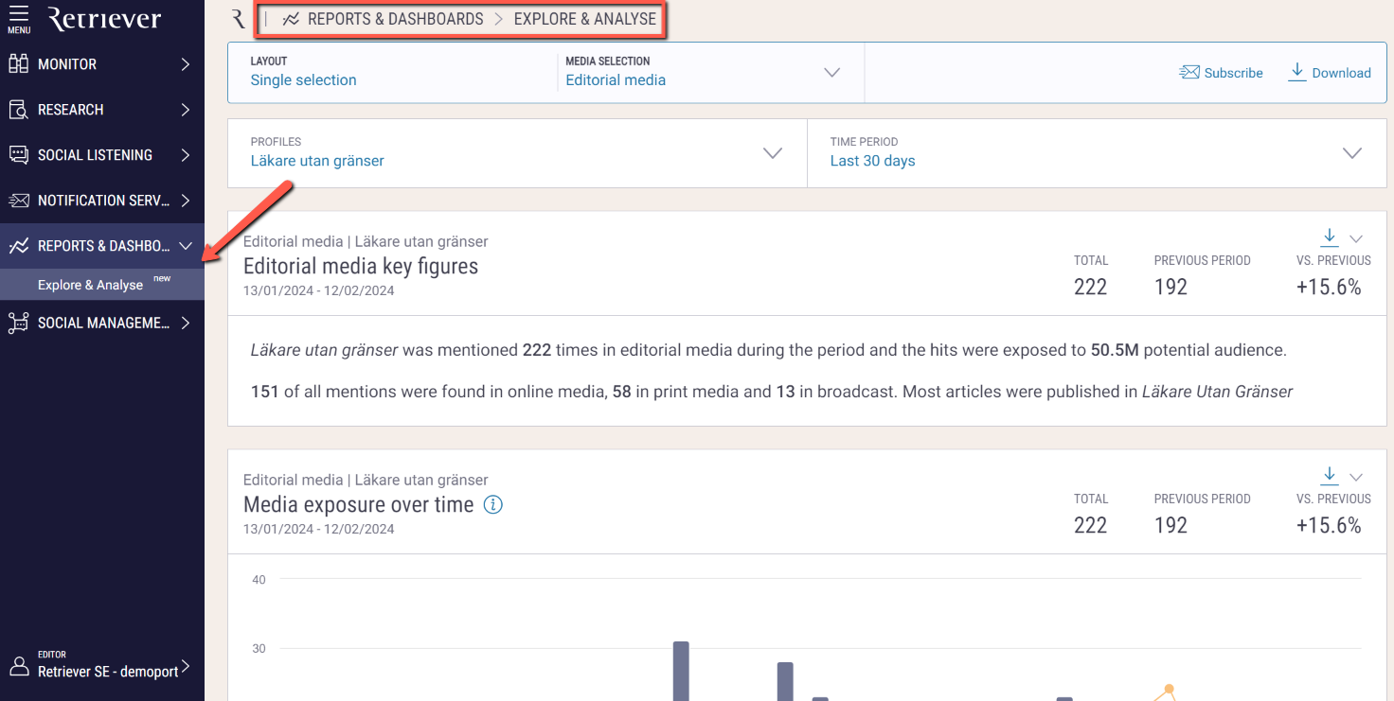Click the Download arrow icon in toolbar
This screenshot has width=1394, height=701.
(1296, 72)
